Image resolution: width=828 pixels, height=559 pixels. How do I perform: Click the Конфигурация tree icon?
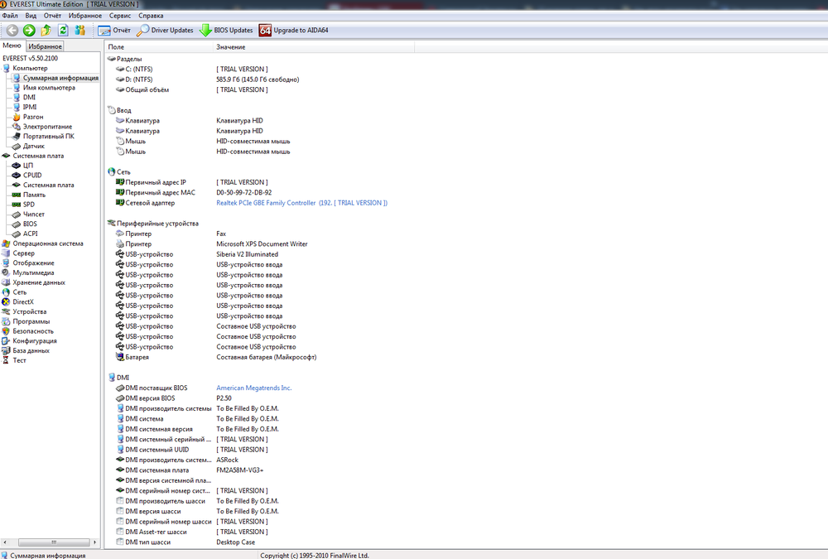pyautogui.click(x=6, y=341)
